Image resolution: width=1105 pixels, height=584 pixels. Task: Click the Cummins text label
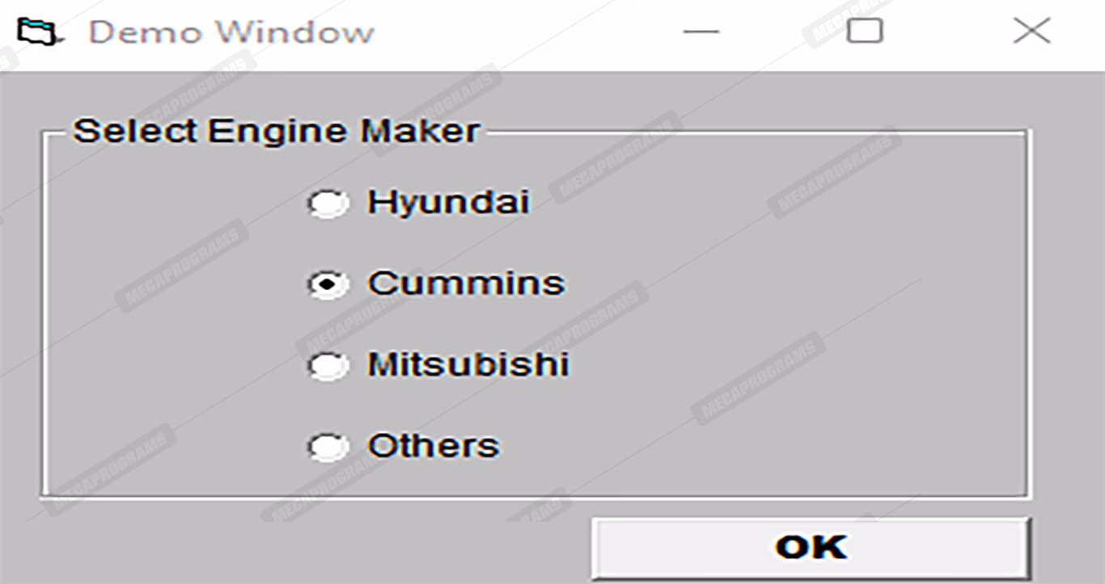[466, 284]
